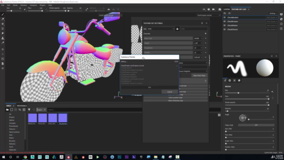The height and width of the screenshot is (160, 284).
Task: Toggle visibility of CheckBasket texture set
Action: (225, 17)
